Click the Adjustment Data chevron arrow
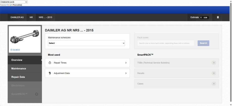 pyautogui.click(x=126, y=73)
